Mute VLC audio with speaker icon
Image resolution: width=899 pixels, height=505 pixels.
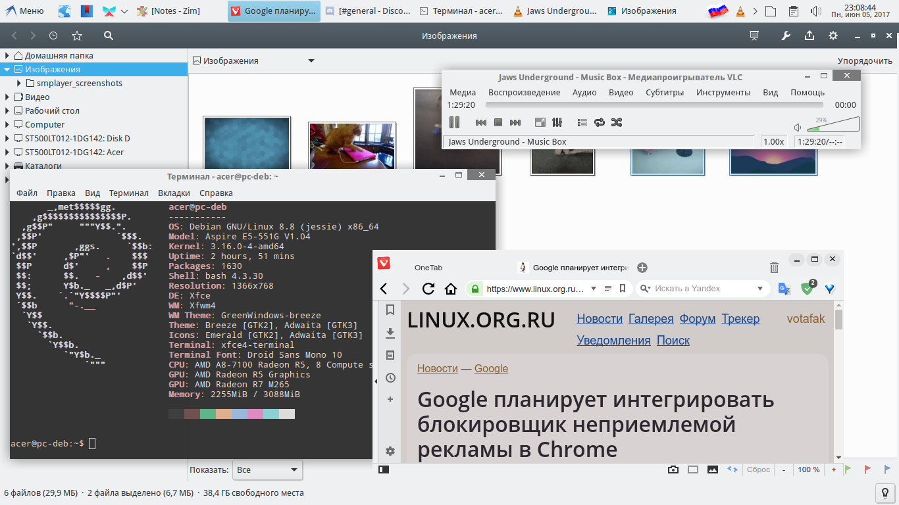(x=798, y=128)
